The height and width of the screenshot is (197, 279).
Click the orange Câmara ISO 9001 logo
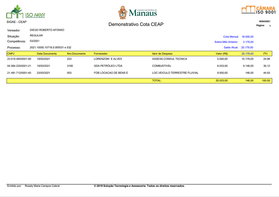[x=258, y=10]
